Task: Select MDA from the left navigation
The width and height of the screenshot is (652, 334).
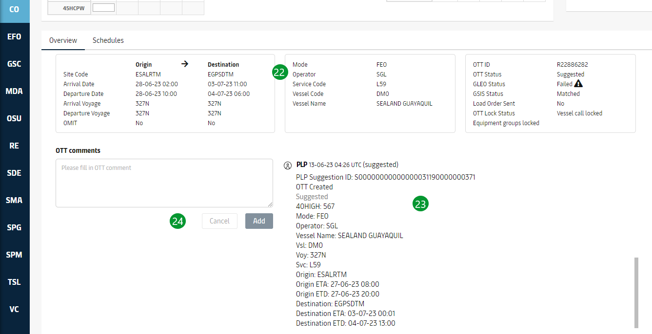Action: click(x=15, y=91)
